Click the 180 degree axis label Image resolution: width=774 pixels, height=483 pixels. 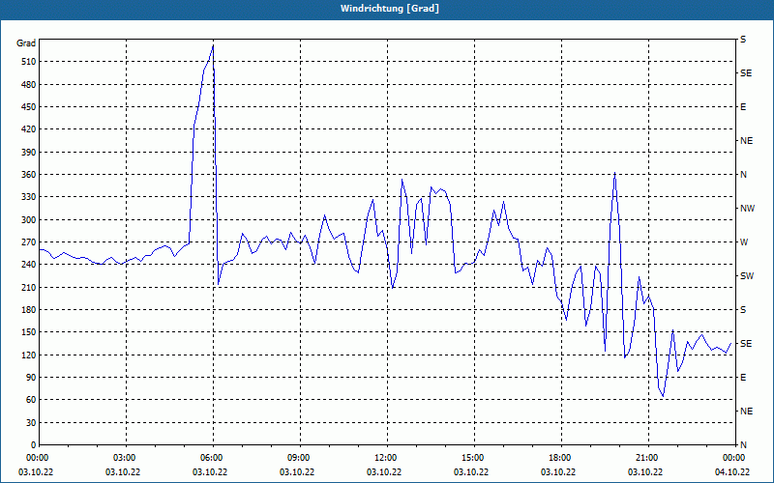tap(29, 310)
